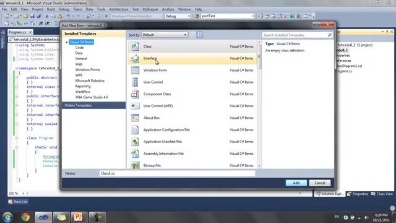Select the Windows Forms template category
This screenshot has width=396, height=223.
(88, 69)
